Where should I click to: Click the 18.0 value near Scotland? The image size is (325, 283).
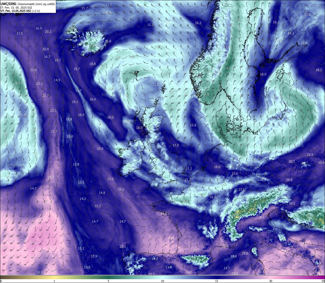point(139,128)
